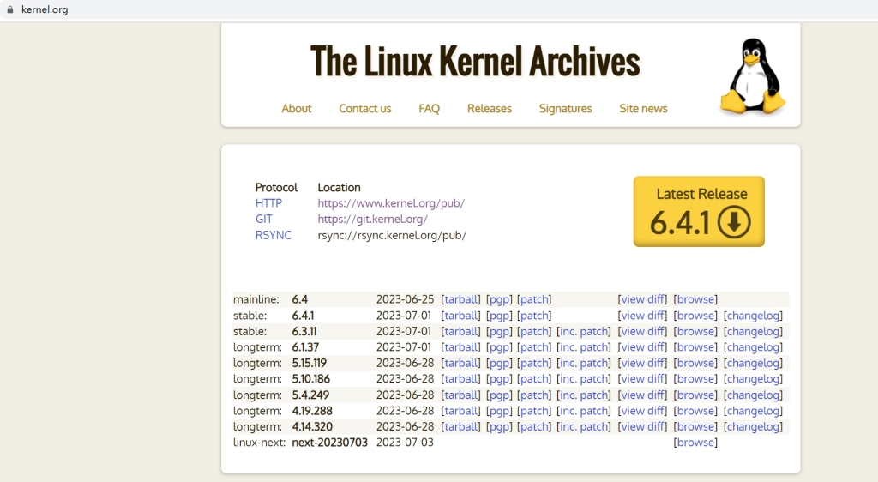This screenshot has height=482, width=878.
Task: Click the RSYNC protocol link
Action: click(x=274, y=235)
